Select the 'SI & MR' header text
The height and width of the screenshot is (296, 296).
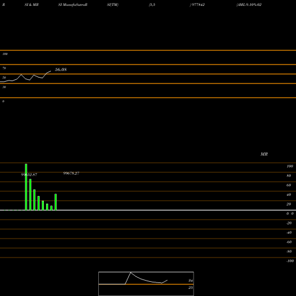pyautogui.click(x=31, y=5)
